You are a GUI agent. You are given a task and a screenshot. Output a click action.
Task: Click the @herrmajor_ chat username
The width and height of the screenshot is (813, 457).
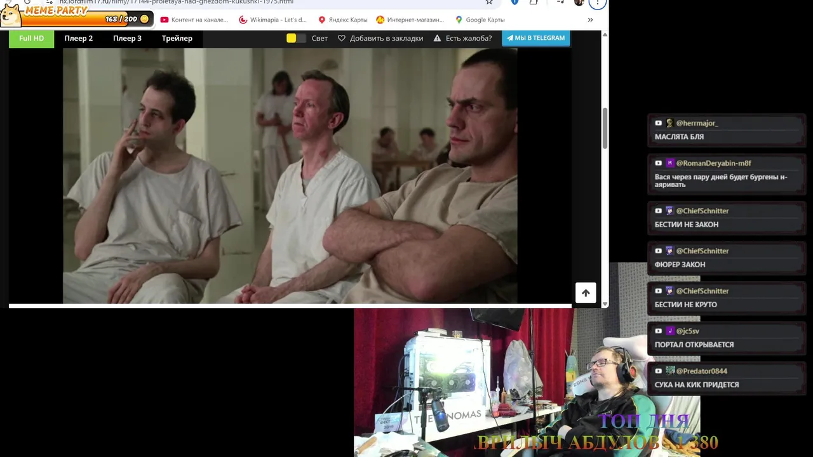tap(697, 123)
